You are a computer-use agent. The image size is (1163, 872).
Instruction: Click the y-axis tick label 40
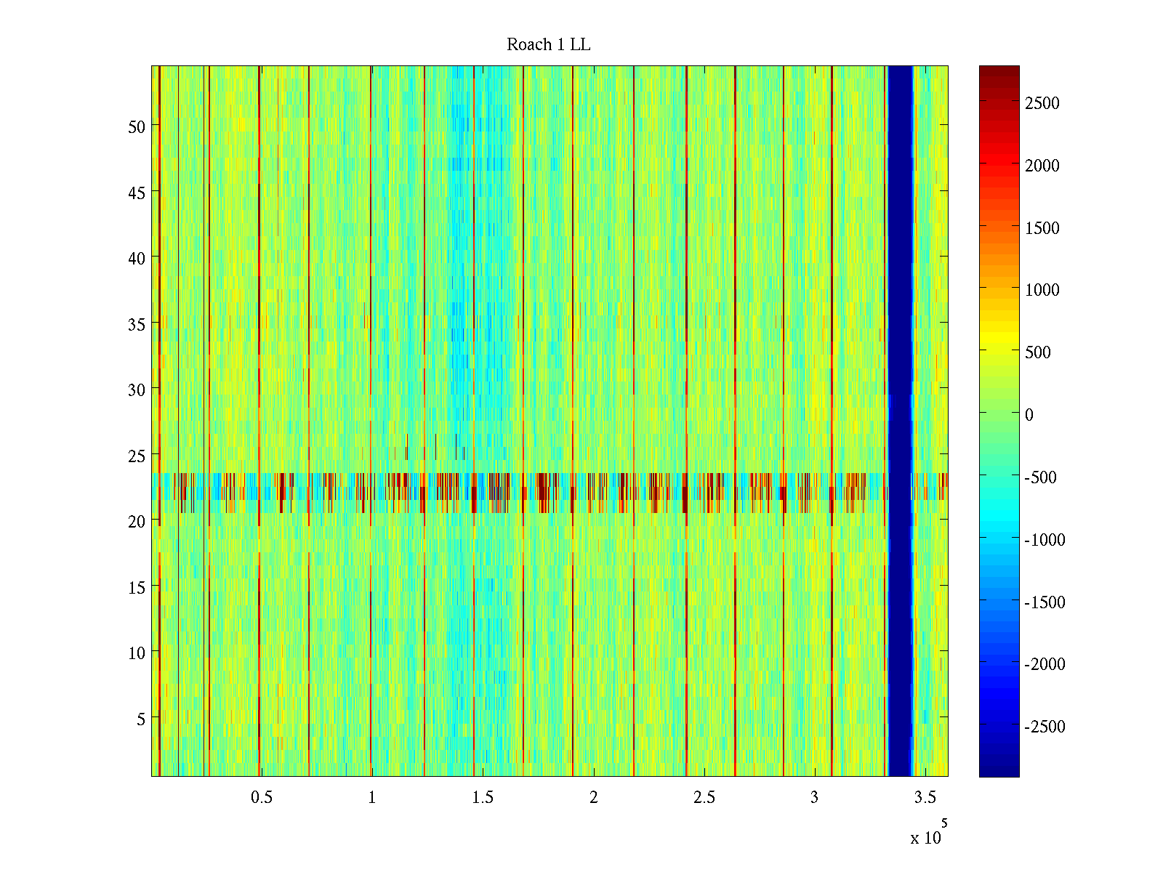(x=136, y=259)
